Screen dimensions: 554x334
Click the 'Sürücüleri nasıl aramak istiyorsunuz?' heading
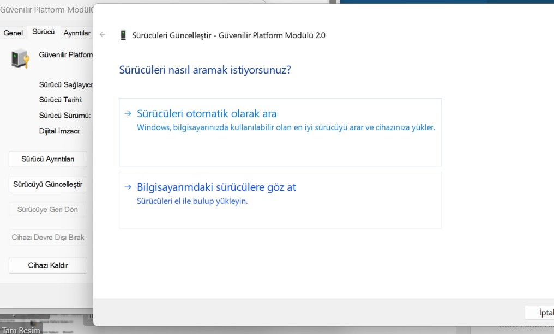[x=205, y=70]
